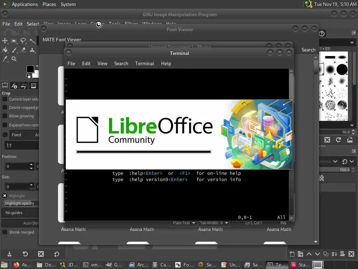
Task: Toggle 'Current layer only' checkbox
Action: pyautogui.click(x=5, y=99)
